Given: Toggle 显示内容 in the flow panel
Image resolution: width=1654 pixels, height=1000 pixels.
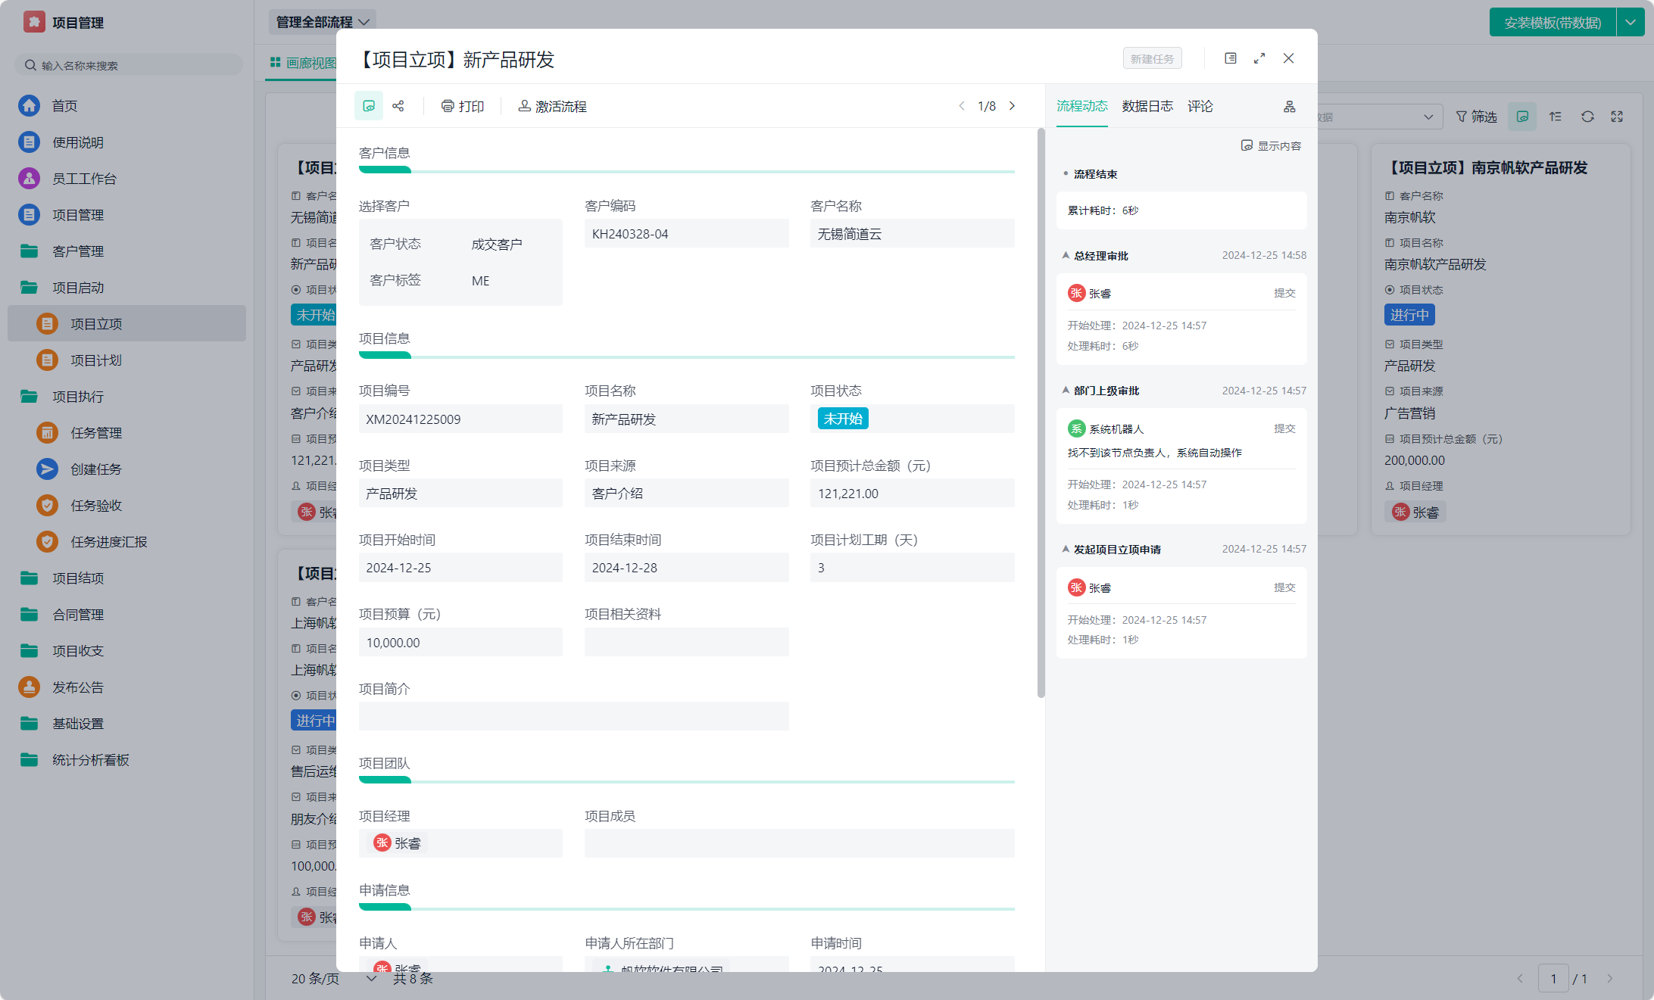Looking at the screenshot, I should point(1271,145).
